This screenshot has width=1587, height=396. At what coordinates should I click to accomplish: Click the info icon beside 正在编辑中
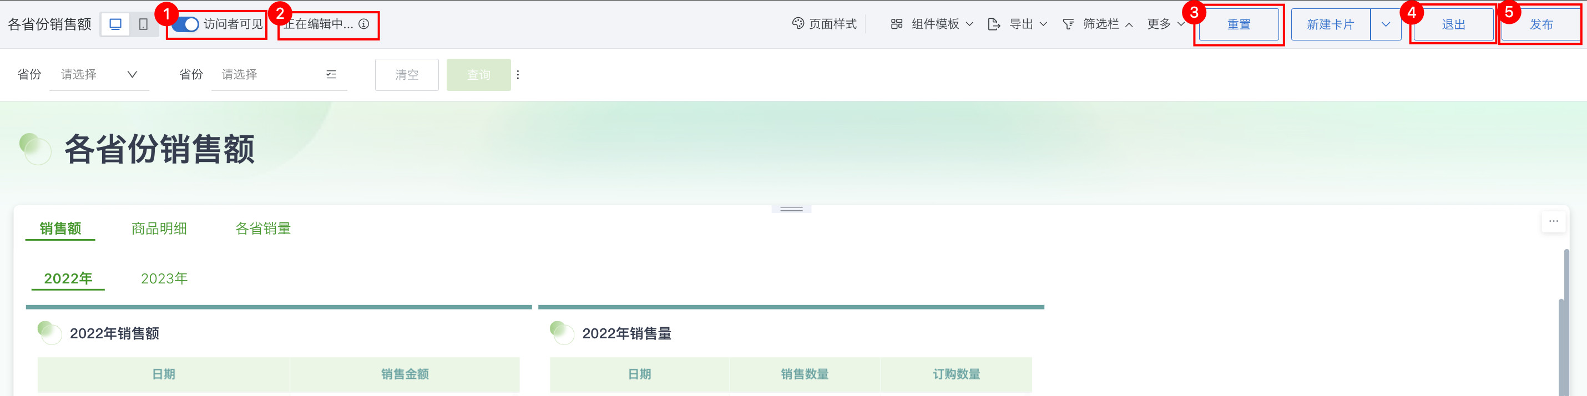click(x=364, y=24)
